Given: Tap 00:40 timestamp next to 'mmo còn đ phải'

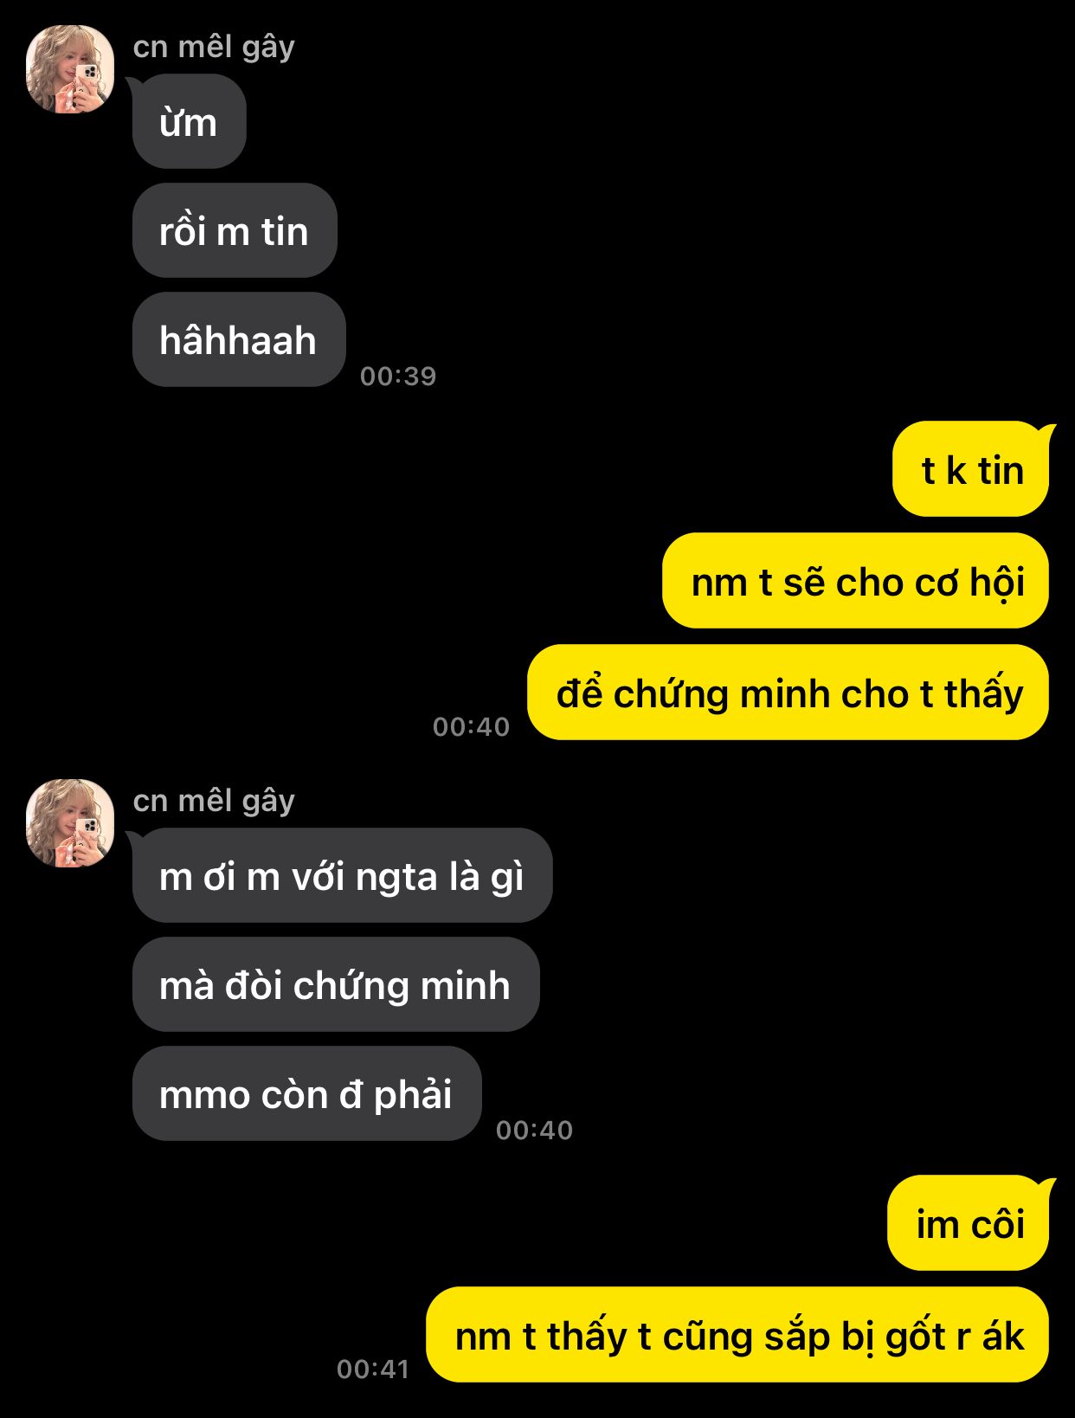Looking at the screenshot, I should (535, 1130).
